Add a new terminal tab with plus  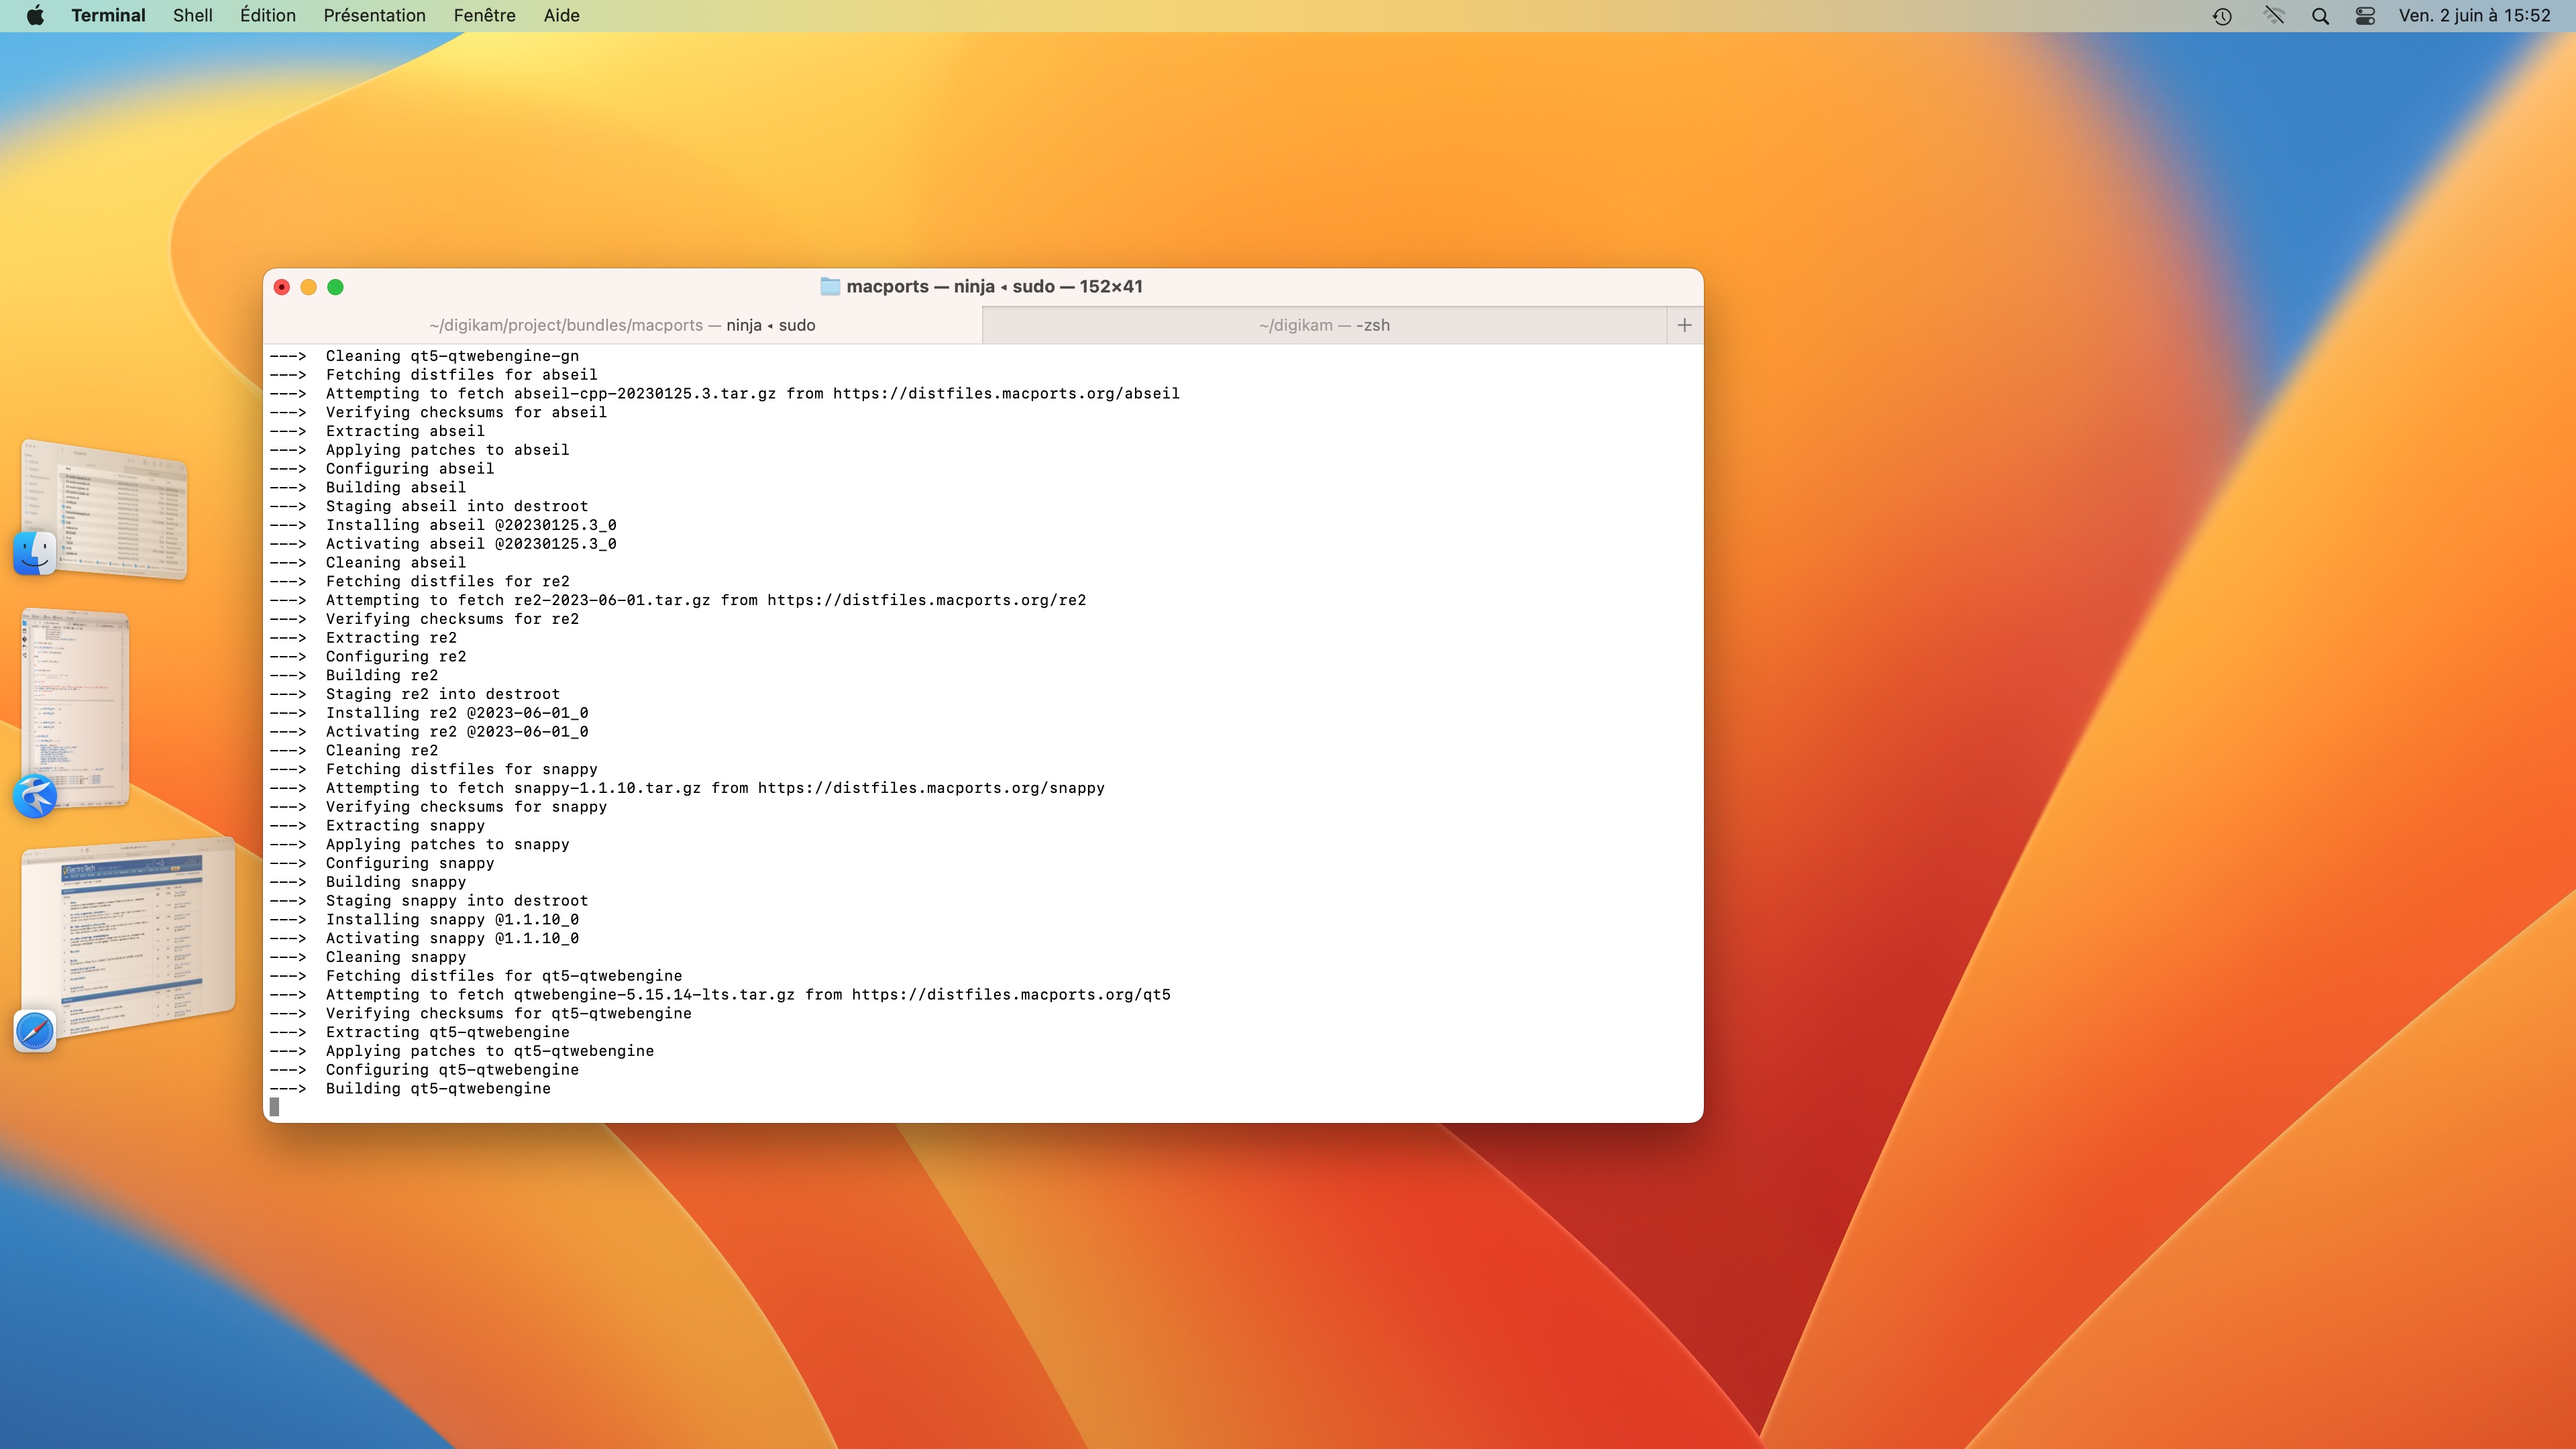click(1684, 325)
